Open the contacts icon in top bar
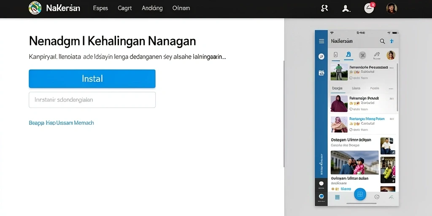The image size is (432, 216). [324, 8]
